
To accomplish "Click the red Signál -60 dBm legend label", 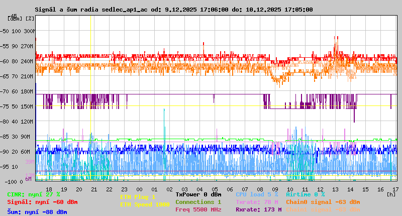I will (42, 202).
